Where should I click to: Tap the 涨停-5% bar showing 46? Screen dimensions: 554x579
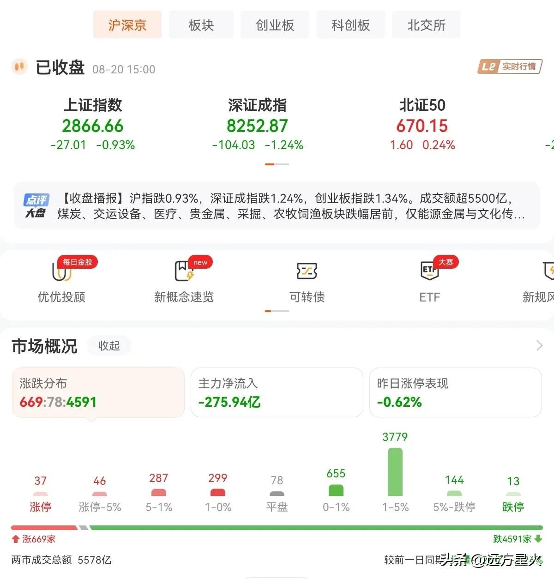100,494
